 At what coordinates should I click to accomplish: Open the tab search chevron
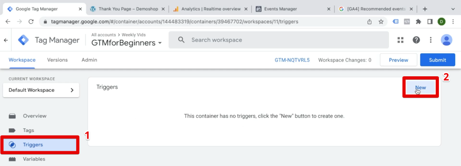click(x=453, y=9)
